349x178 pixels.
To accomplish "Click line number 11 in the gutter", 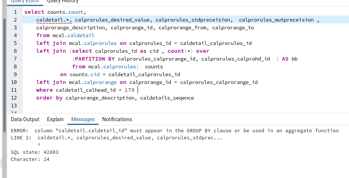I will coord(14,90).
